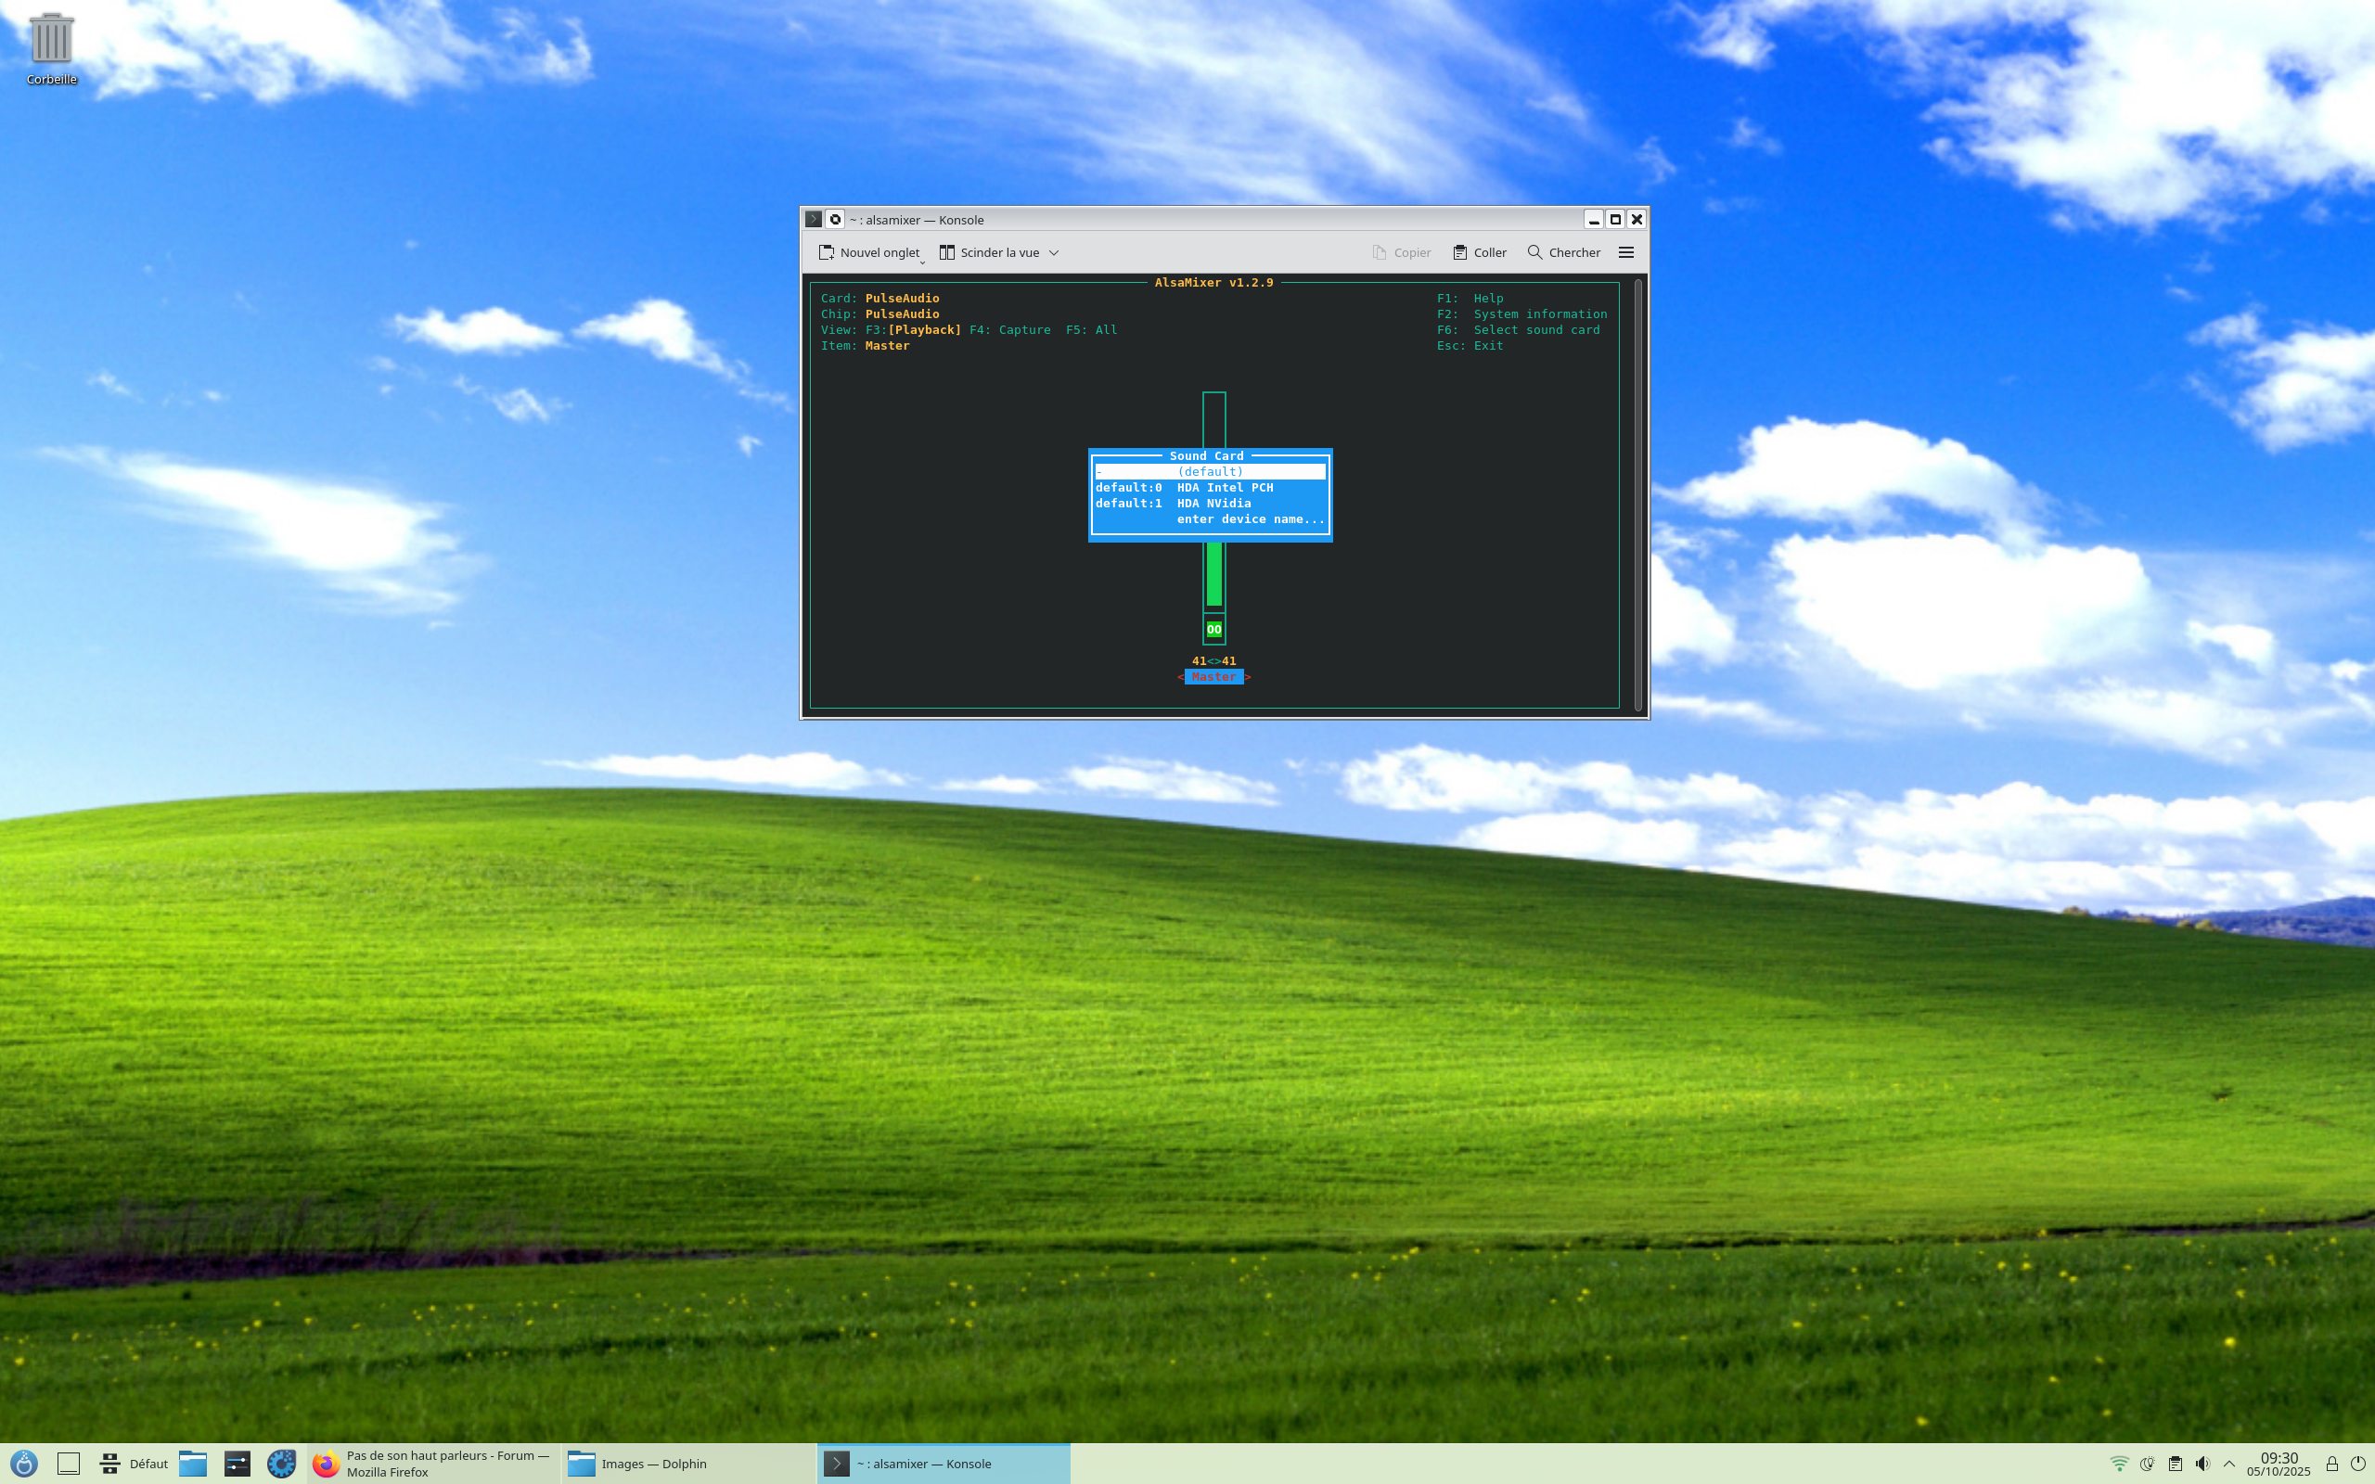
Task: Switch to Firefox forum window
Action: click(x=431, y=1464)
